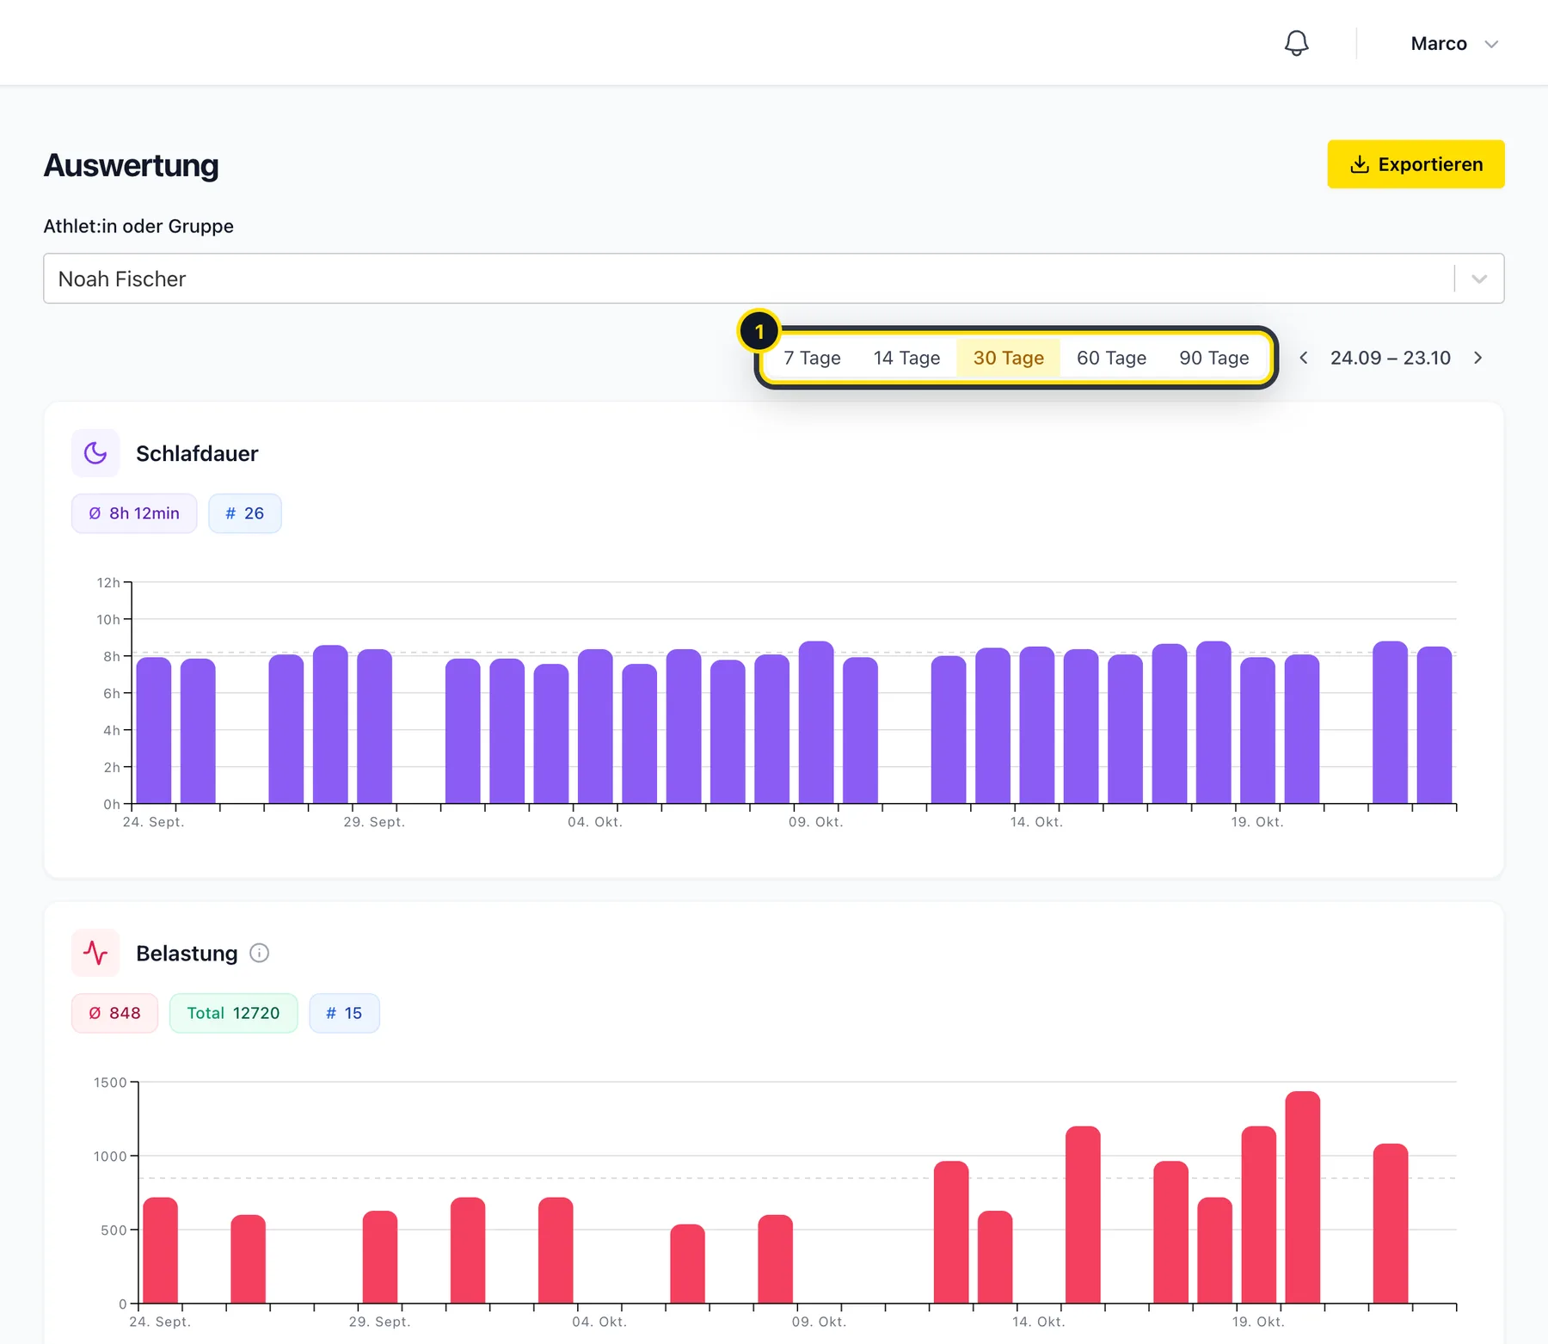Viewport: 1548px width, 1344px height.
Task: Open the notifications bell
Action: tap(1296, 43)
